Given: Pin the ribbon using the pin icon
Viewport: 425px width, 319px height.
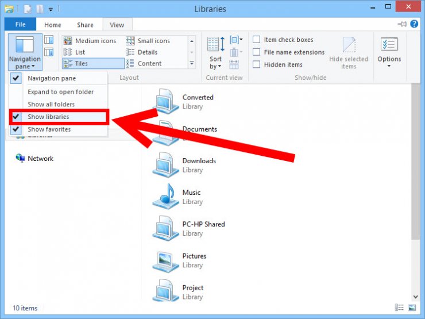Looking at the screenshot, I should [401, 24].
